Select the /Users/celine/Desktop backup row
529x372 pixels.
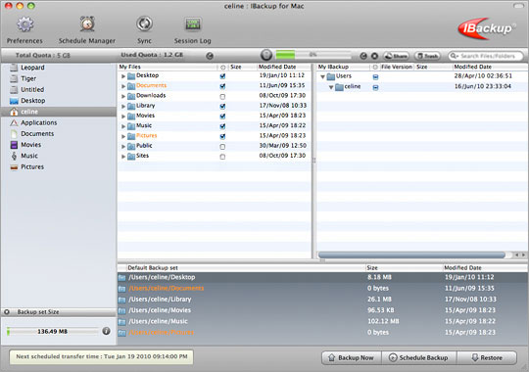tap(322, 277)
